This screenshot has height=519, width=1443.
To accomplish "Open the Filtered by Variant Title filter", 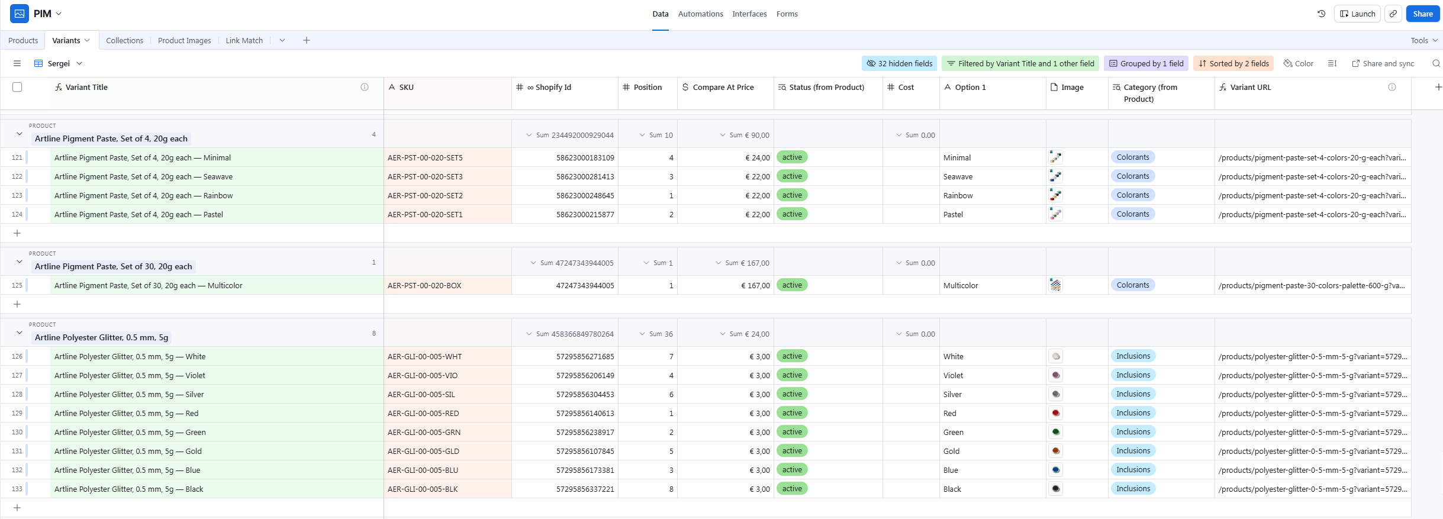I will (1020, 63).
